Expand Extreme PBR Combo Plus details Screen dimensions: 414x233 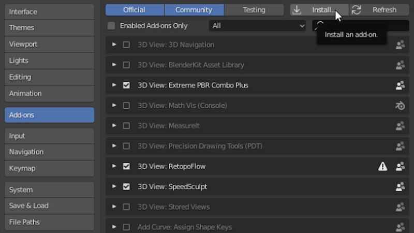[x=114, y=85]
